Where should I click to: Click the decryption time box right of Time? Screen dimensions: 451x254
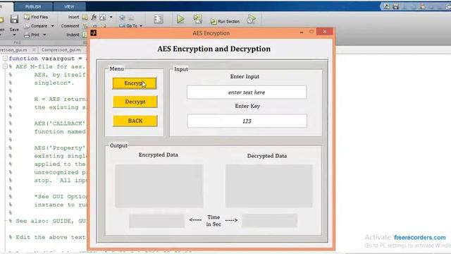pos(269,221)
